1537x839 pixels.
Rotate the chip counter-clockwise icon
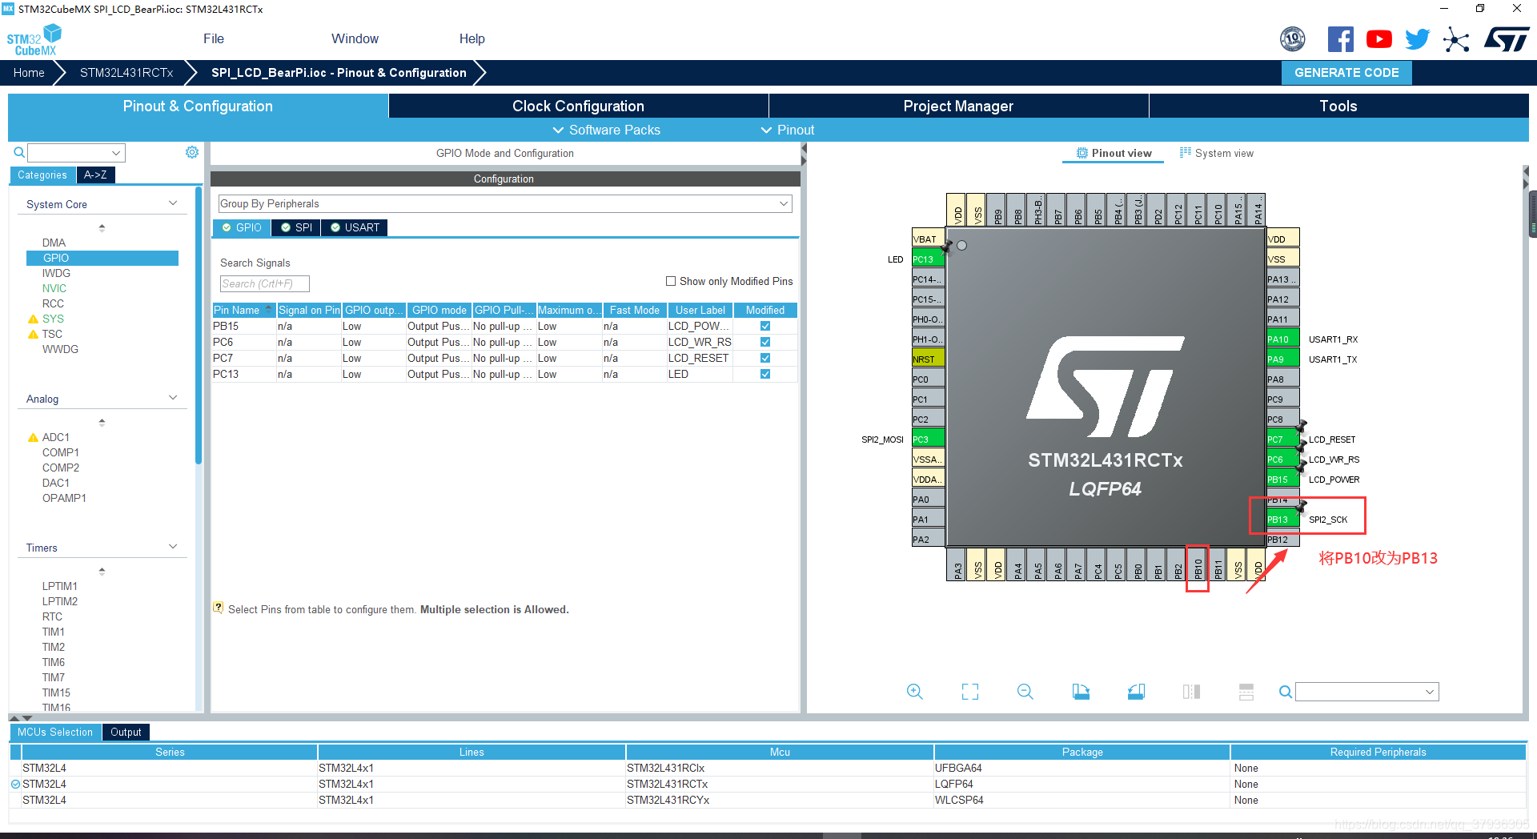[1136, 692]
